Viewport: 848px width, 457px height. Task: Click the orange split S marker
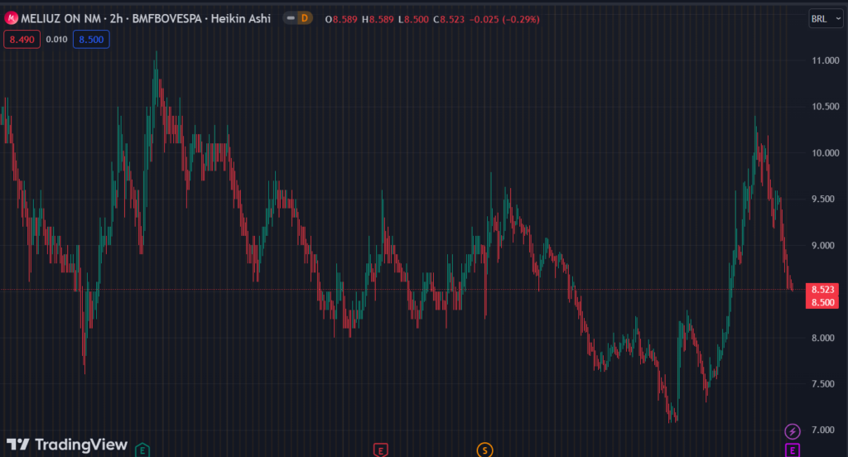click(484, 450)
